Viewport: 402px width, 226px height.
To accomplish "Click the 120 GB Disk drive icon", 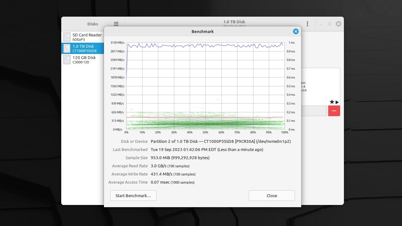I will coord(67,60).
